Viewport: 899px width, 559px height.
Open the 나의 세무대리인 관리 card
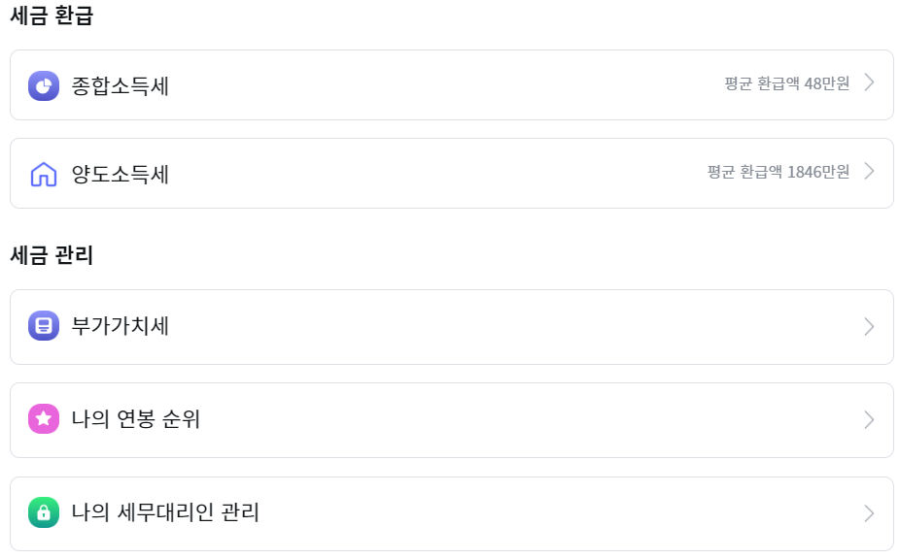point(449,511)
